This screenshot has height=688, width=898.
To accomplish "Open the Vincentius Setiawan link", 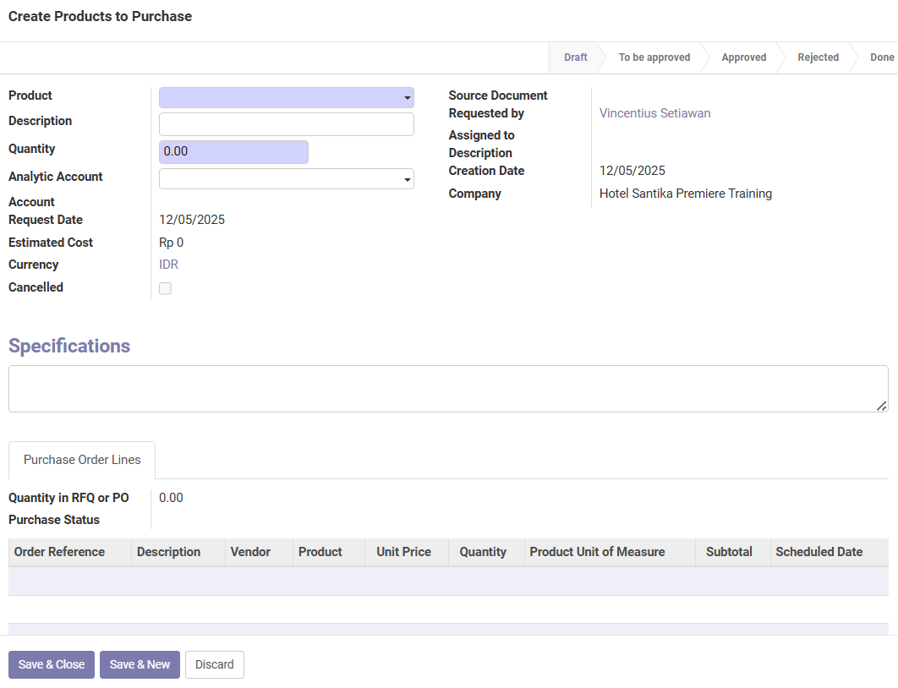I will click(x=654, y=113).
